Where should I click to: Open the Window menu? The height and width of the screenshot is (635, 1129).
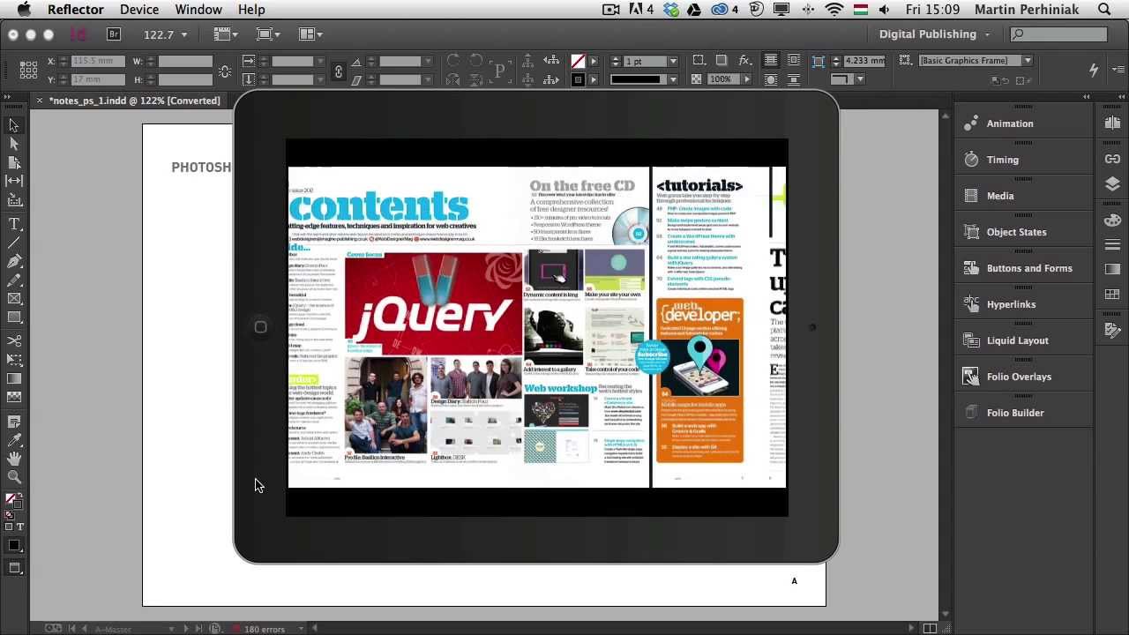(x=198, y=10)
